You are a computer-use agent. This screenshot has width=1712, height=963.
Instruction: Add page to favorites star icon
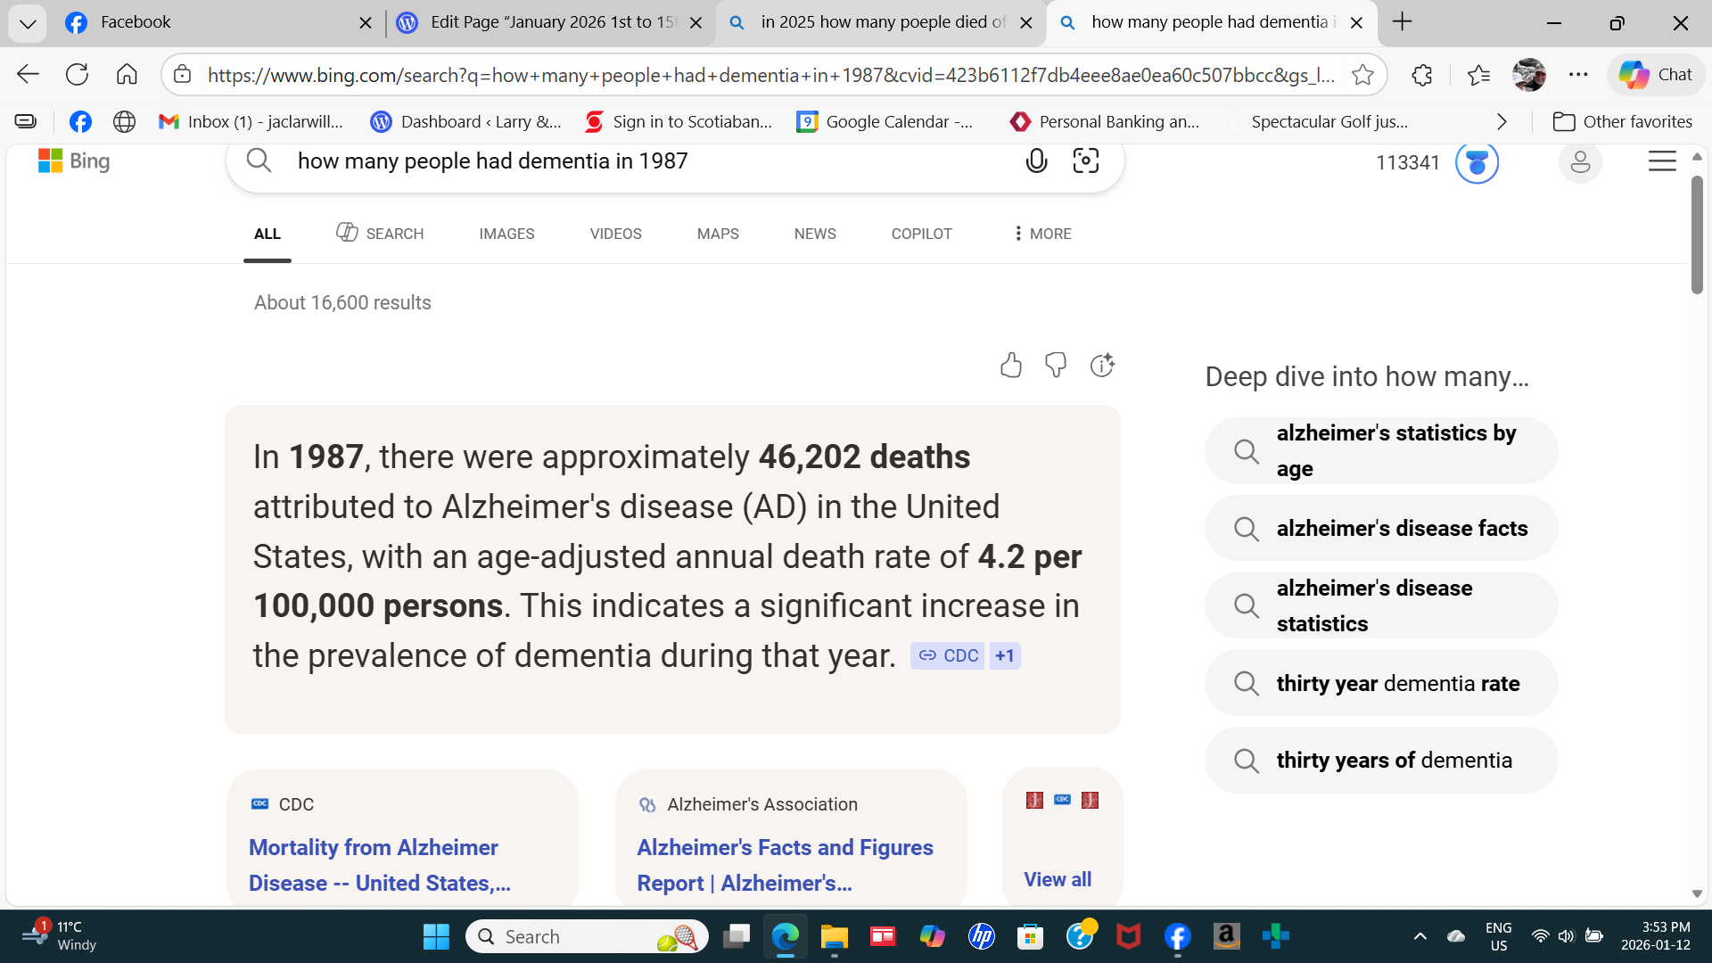point(1362,75)
